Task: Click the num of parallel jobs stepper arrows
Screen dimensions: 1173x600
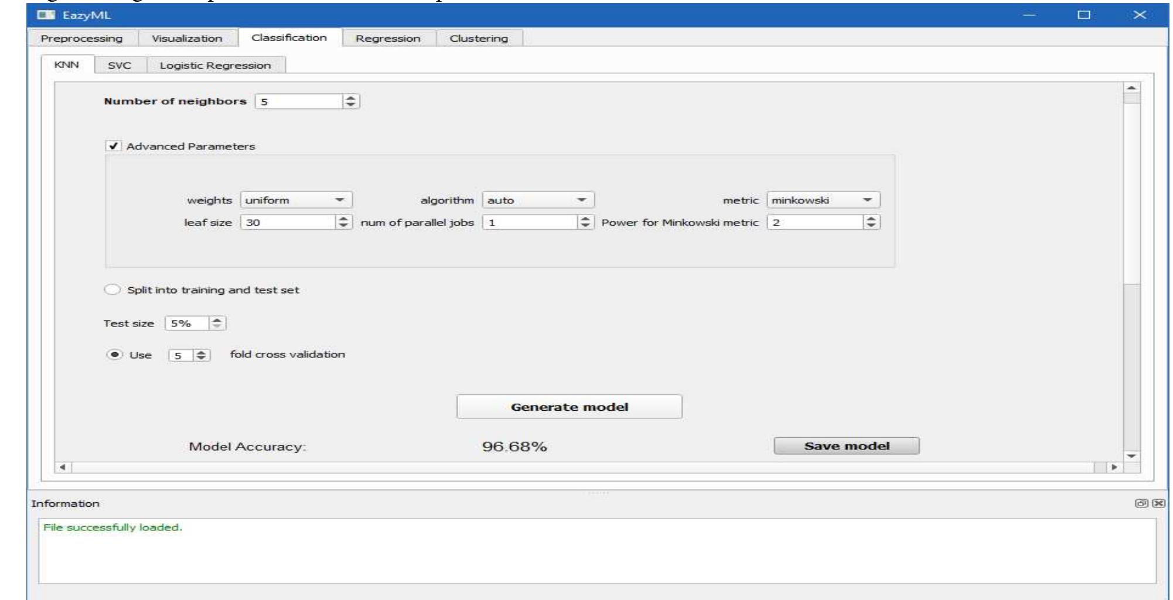Action: pos(585,222)
